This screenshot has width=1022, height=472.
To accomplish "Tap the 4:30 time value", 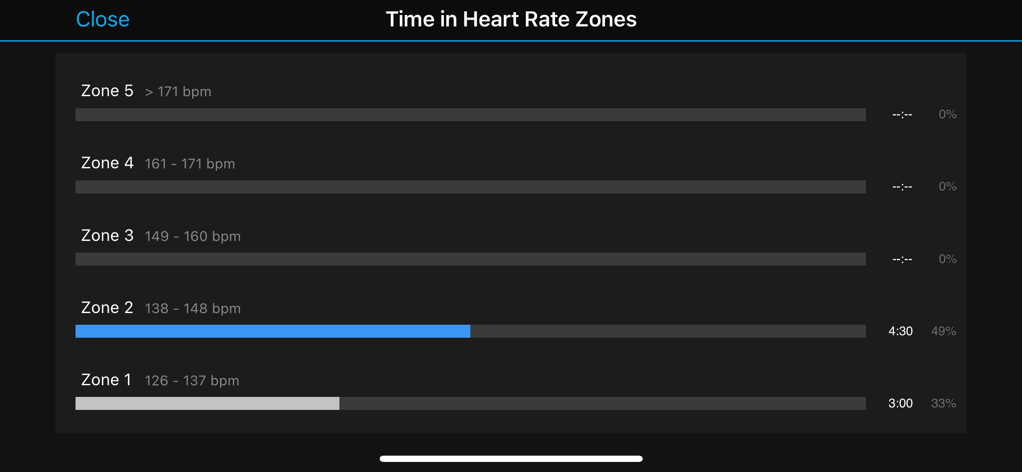I will pyautogui.click(x=900, y=331).
